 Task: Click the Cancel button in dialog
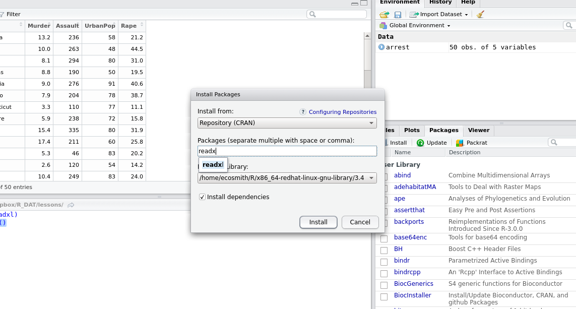360,222
